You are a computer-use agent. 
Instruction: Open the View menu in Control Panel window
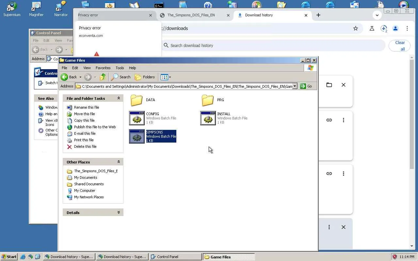click(x=58, y=40)
